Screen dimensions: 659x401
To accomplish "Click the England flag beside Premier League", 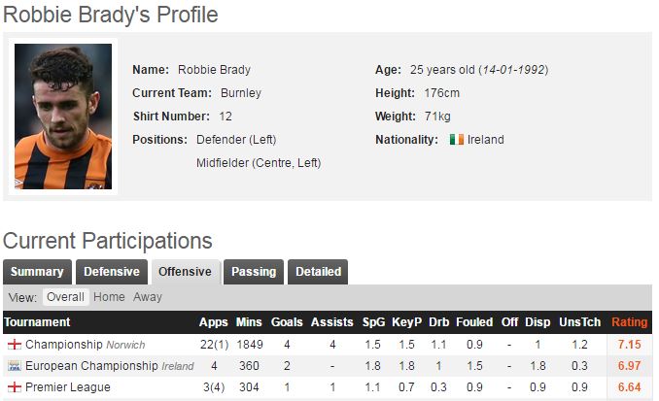I will [15, 387].
